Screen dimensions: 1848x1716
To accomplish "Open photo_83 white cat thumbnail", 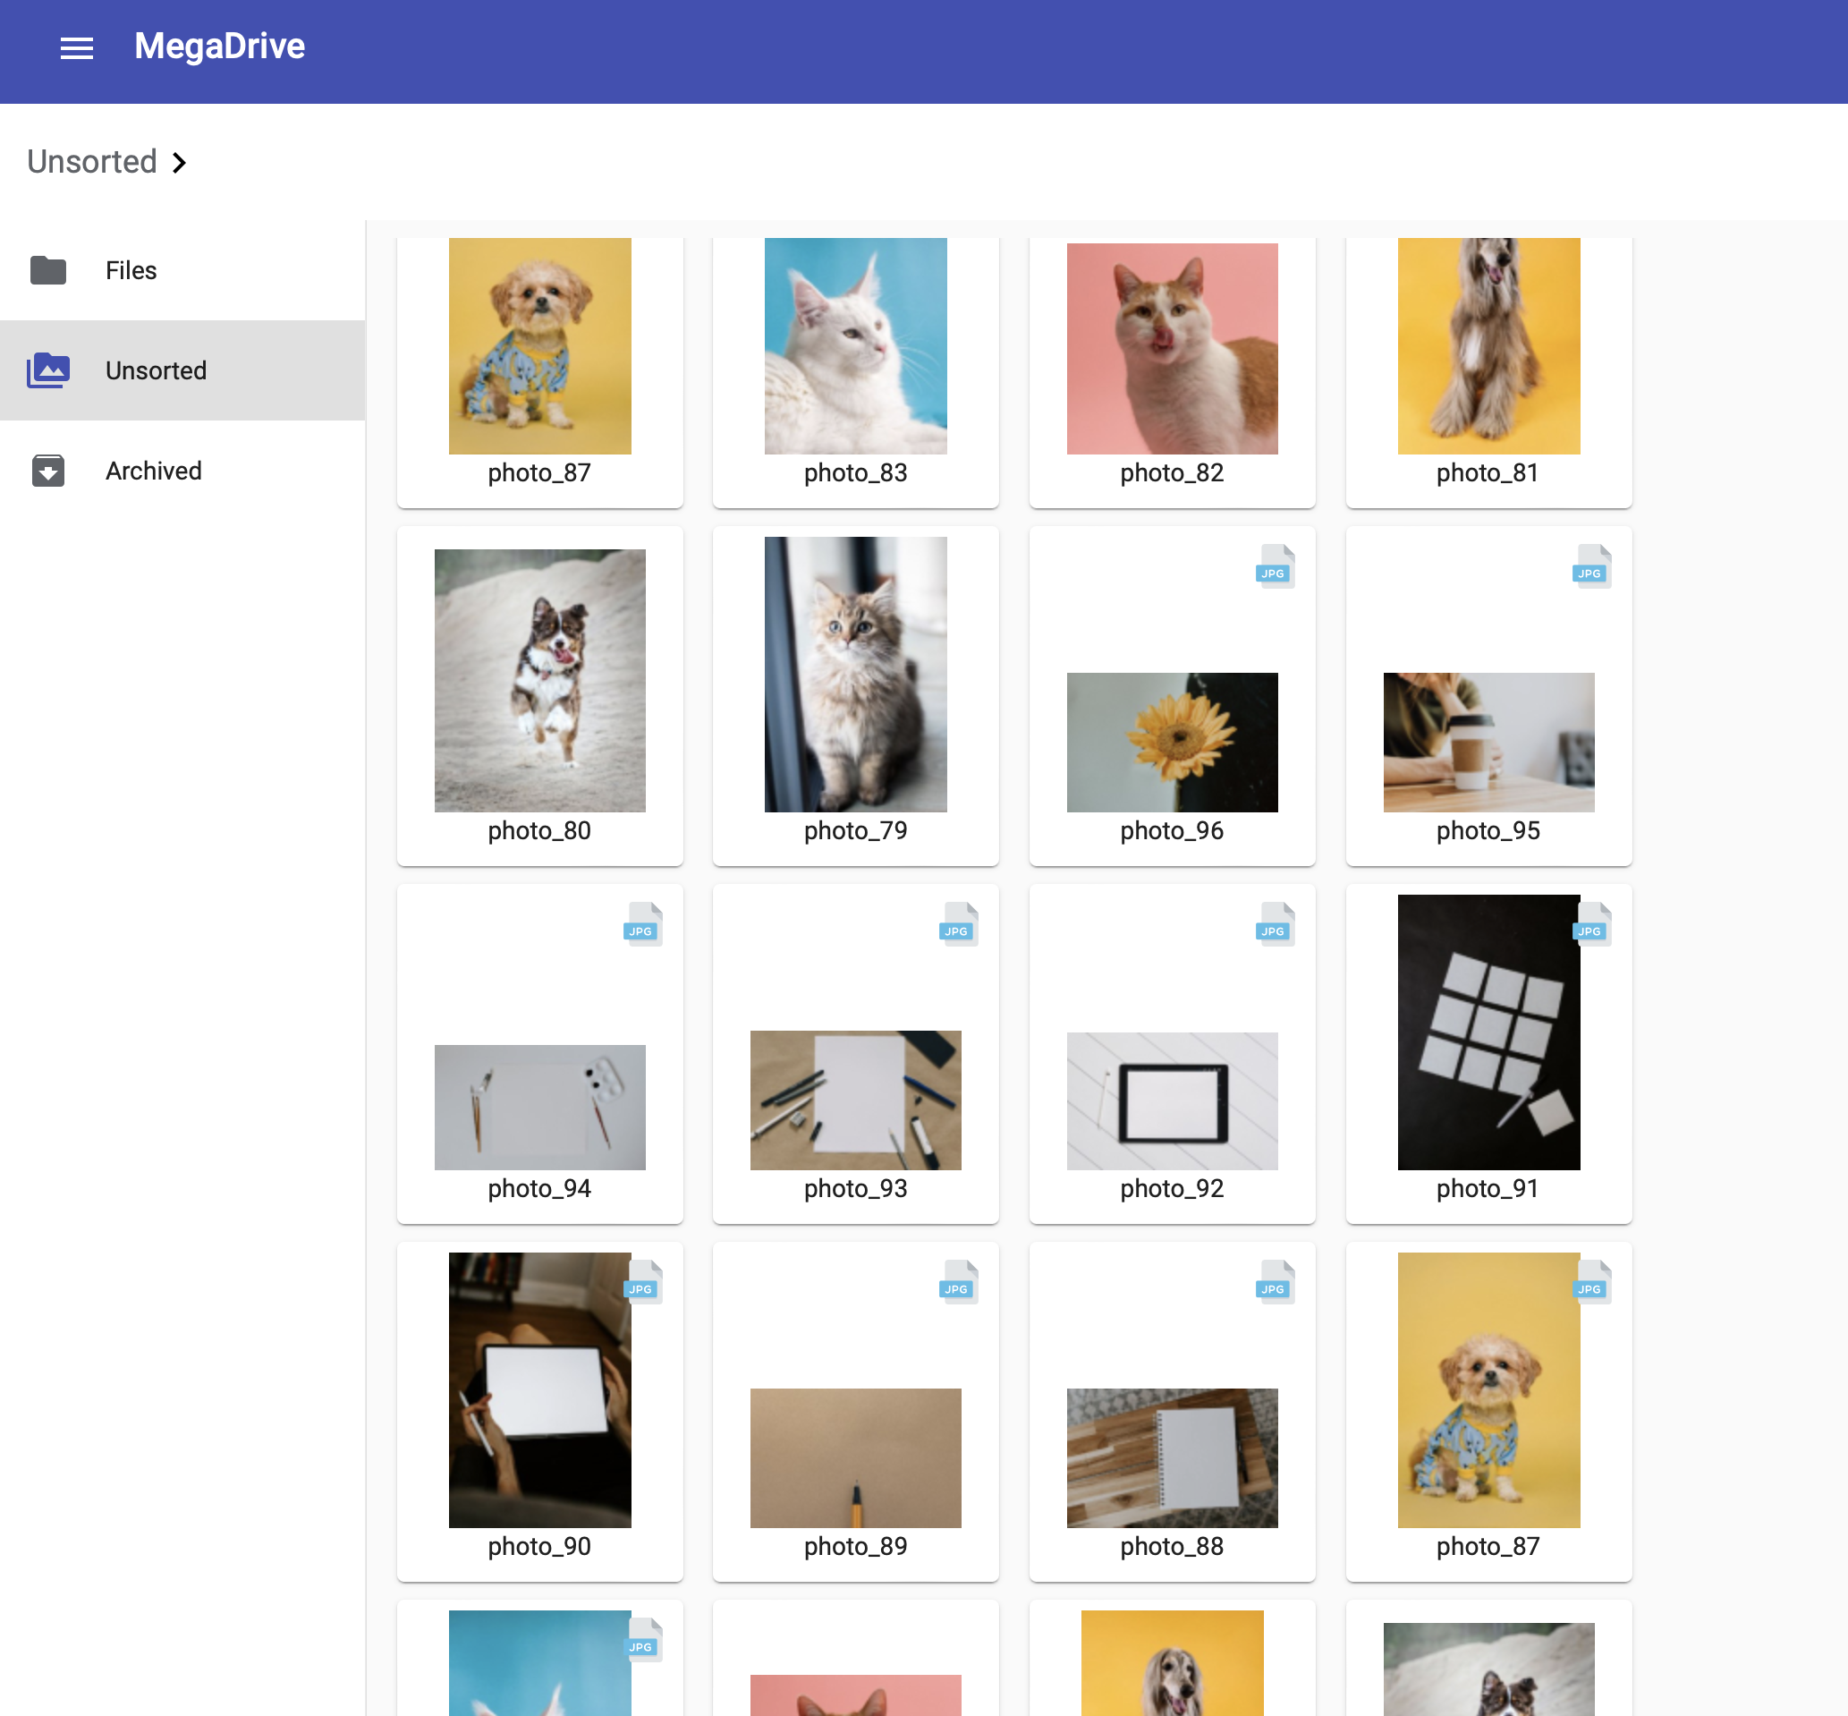I will click(856, 345).
